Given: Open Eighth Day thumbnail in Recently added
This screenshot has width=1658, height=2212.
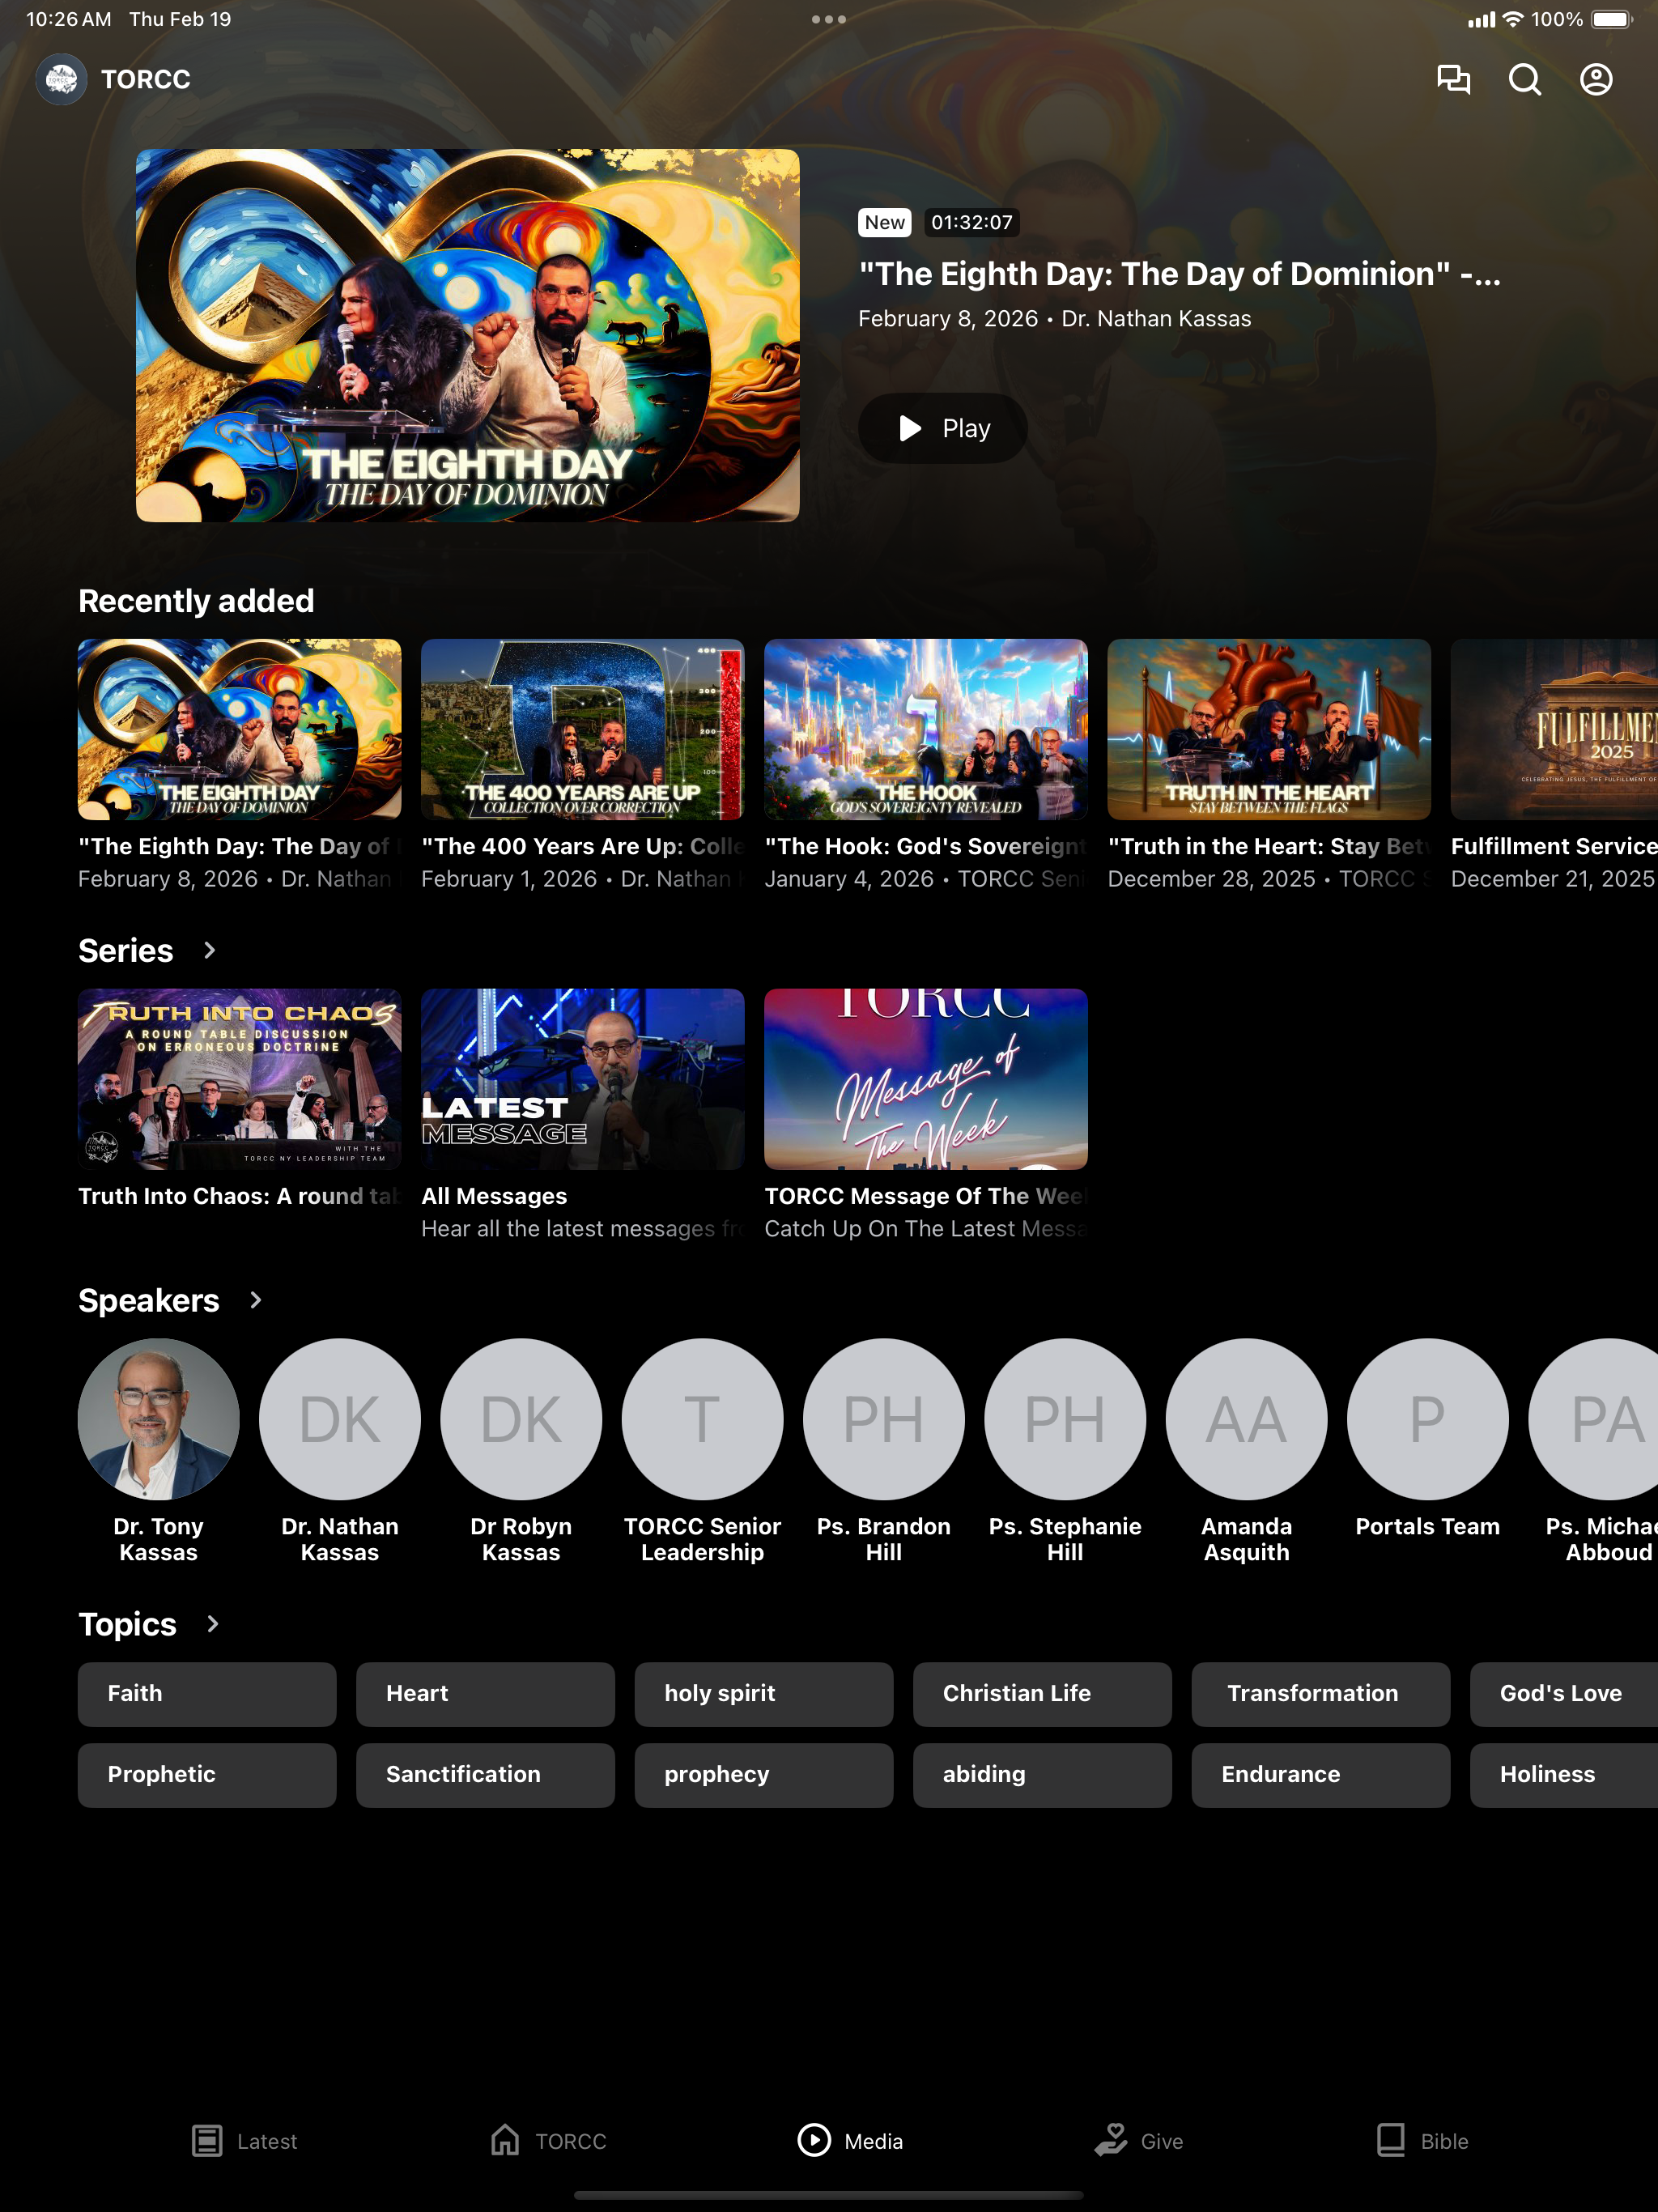Looking at the screenshot, I should click(x=240, y=729).
